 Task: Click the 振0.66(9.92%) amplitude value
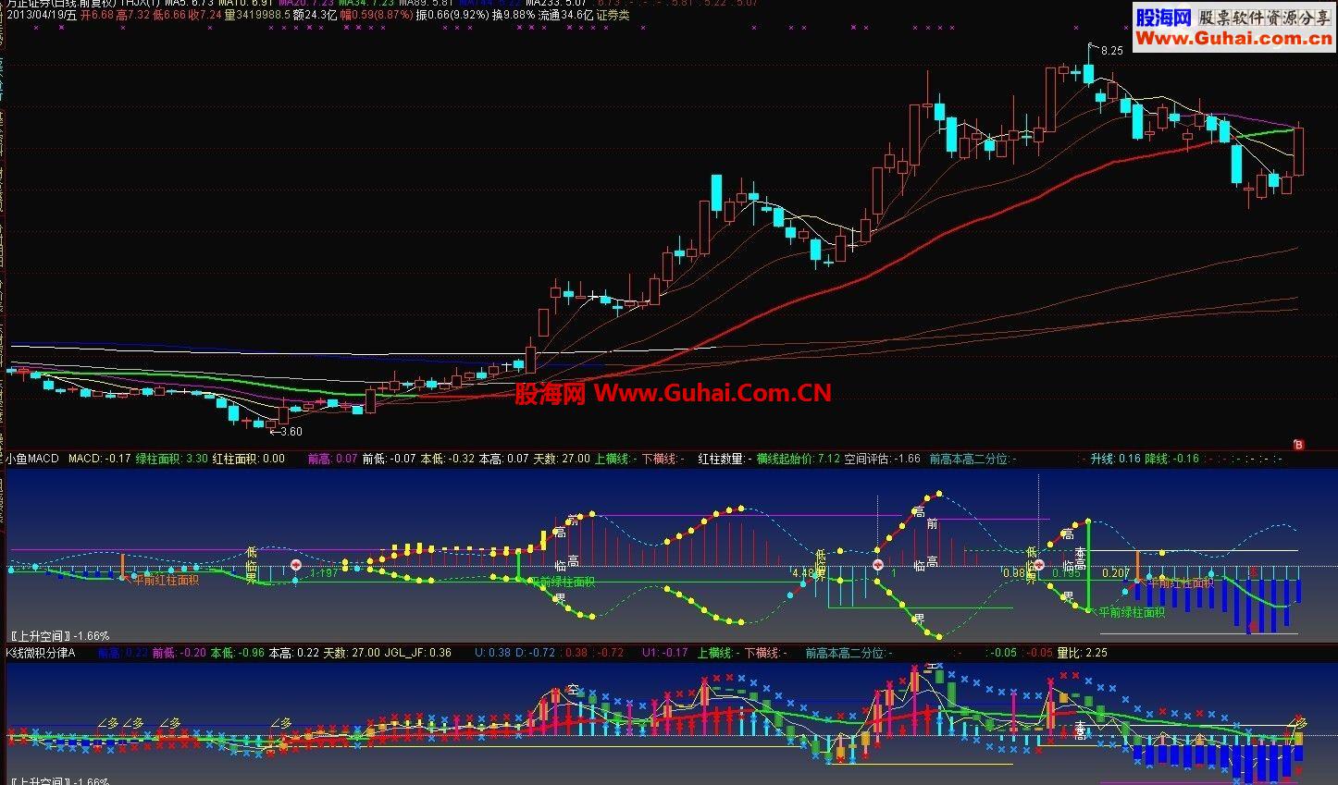click(452, 15)
